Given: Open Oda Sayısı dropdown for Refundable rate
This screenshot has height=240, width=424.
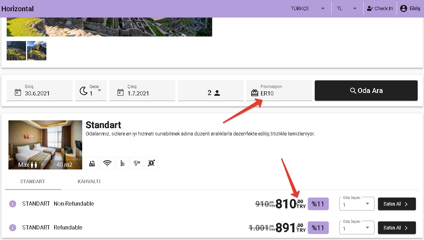Looking at the screenshot, I should 357,228.
